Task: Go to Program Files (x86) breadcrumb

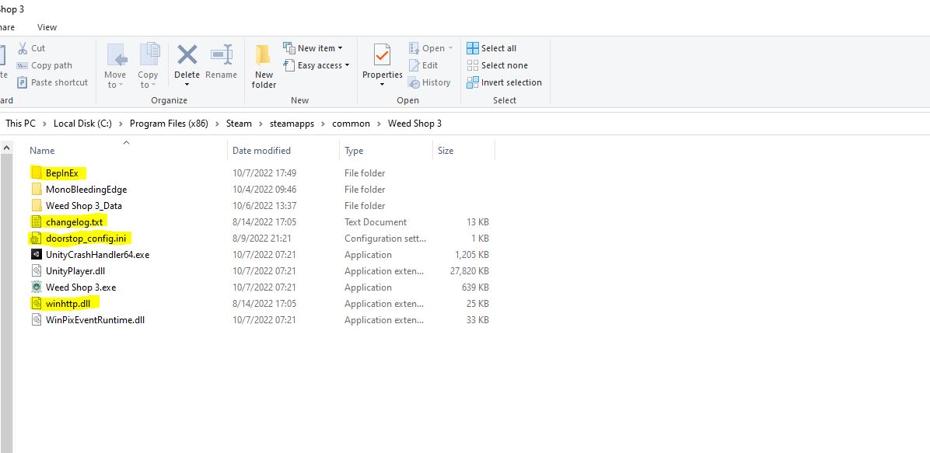Action: (169, 124)
